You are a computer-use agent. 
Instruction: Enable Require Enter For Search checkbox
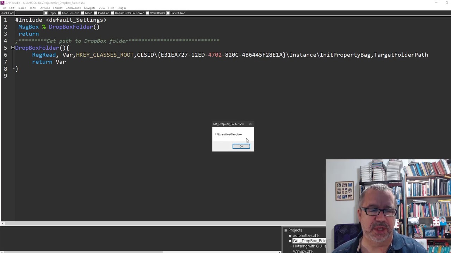click(x=112, y=13)
